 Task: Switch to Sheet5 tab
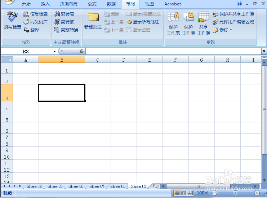pos(55,186)
